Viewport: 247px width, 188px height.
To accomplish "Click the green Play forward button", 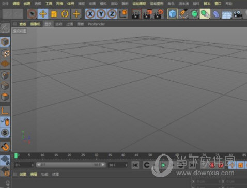I will coord(163,165).
